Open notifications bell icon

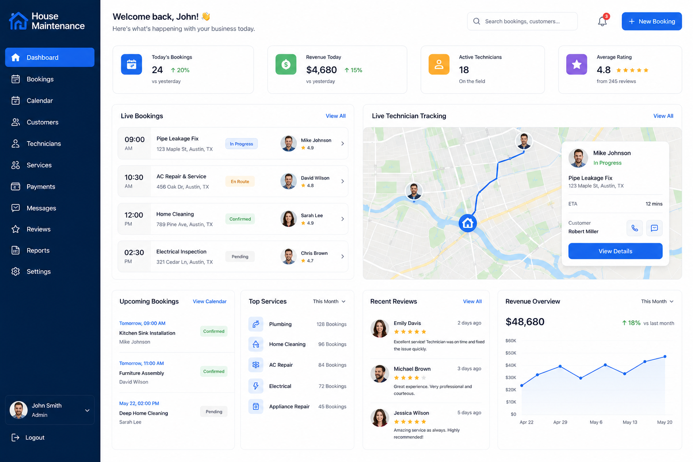coord(602,21)
